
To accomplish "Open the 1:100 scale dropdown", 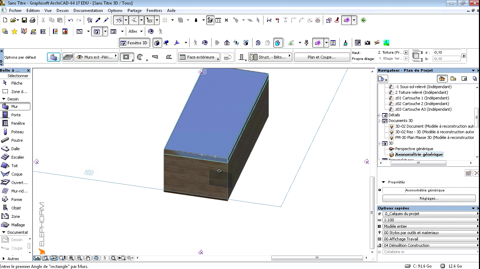I will (x=431, y=220).
